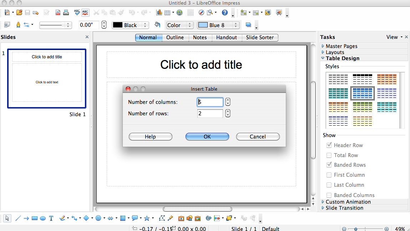Switch to the Normal view tab
The width and height of the screenshot is (410, 231).
coord(148,37)
